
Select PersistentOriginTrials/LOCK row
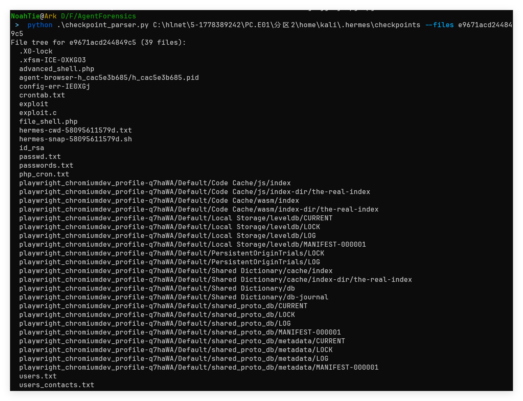tap(172, 253)
